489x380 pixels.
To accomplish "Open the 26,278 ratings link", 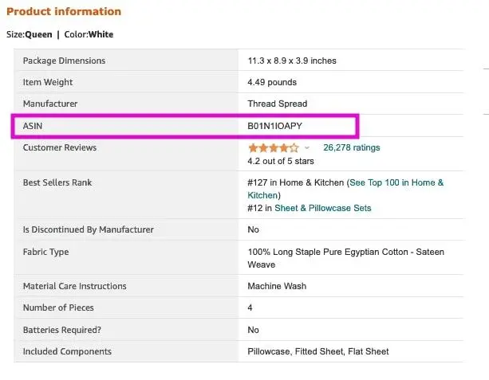I will (x=352, y=147).
